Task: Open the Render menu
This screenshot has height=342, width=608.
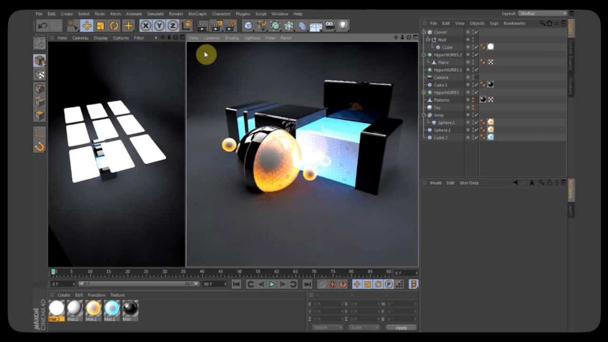Action: click(176, 14)
